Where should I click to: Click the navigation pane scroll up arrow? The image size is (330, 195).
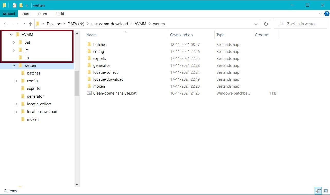(77, 34)
